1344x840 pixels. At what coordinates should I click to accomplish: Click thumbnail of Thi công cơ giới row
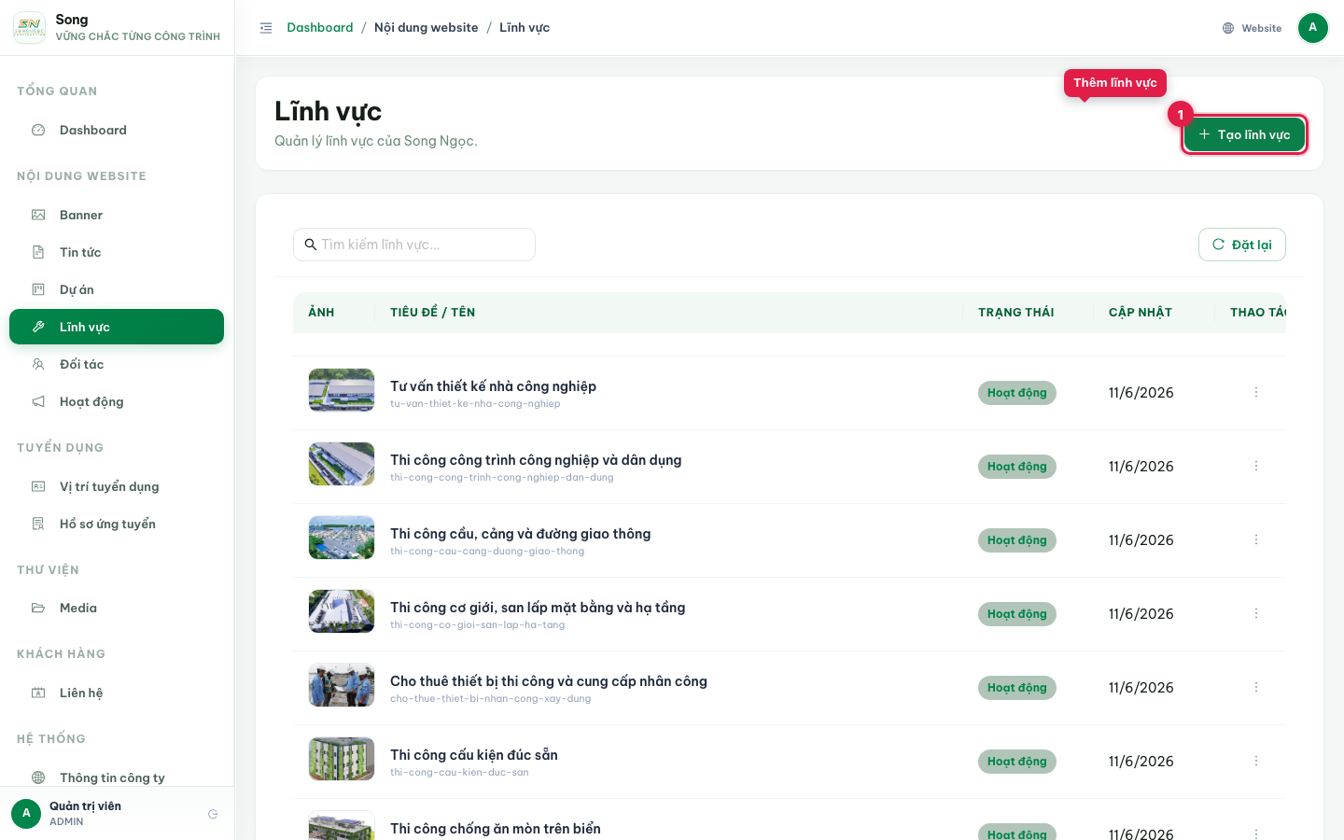tap(342, 611)
